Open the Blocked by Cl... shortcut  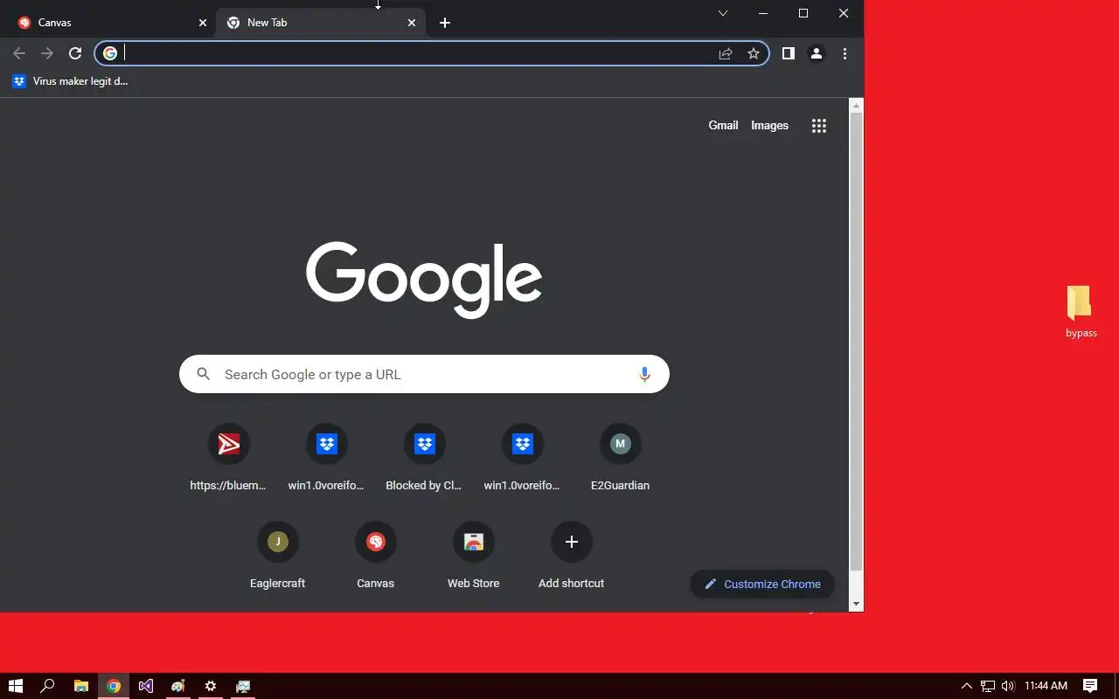coord(425,458)
